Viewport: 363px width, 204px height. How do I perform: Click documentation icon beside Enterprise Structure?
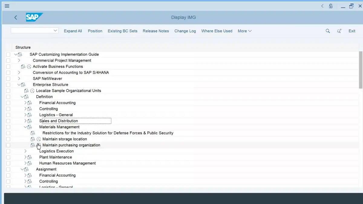pos(23,85)
